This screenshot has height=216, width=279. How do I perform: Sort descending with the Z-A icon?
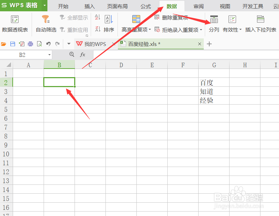[x=98, y=29]
